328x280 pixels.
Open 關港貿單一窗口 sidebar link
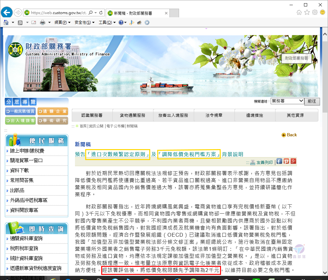[x=26, y=160]
